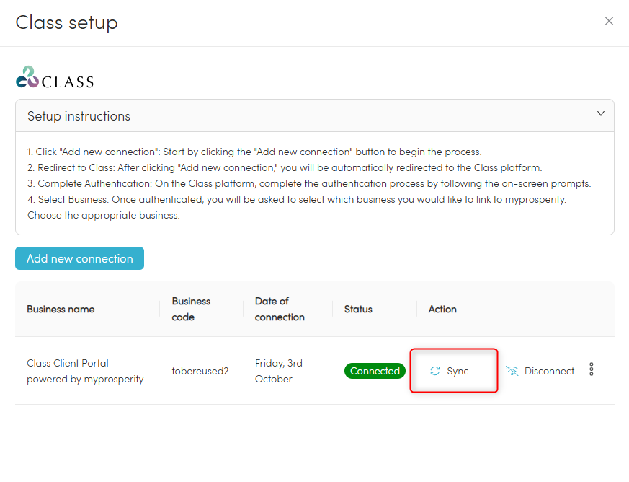Click the Add new connection button

(x=79, y=258)
